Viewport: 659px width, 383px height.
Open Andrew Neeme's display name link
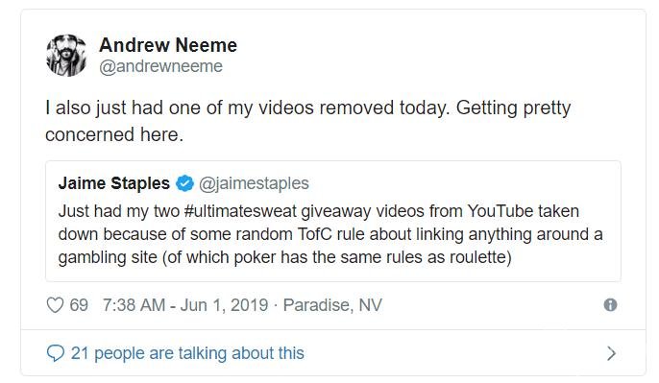[168, 45]
